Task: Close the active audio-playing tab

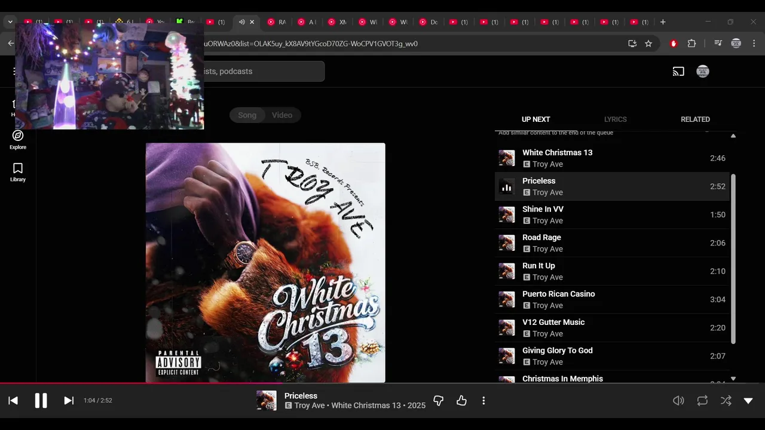Action: click(252, 22)
